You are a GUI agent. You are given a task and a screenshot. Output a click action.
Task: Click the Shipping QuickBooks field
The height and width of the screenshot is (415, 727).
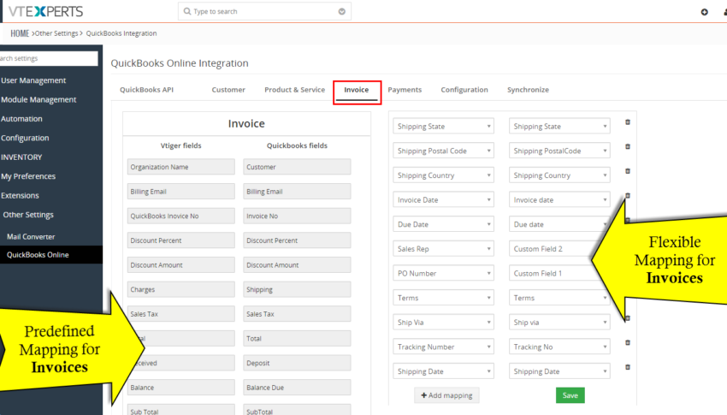297,290
